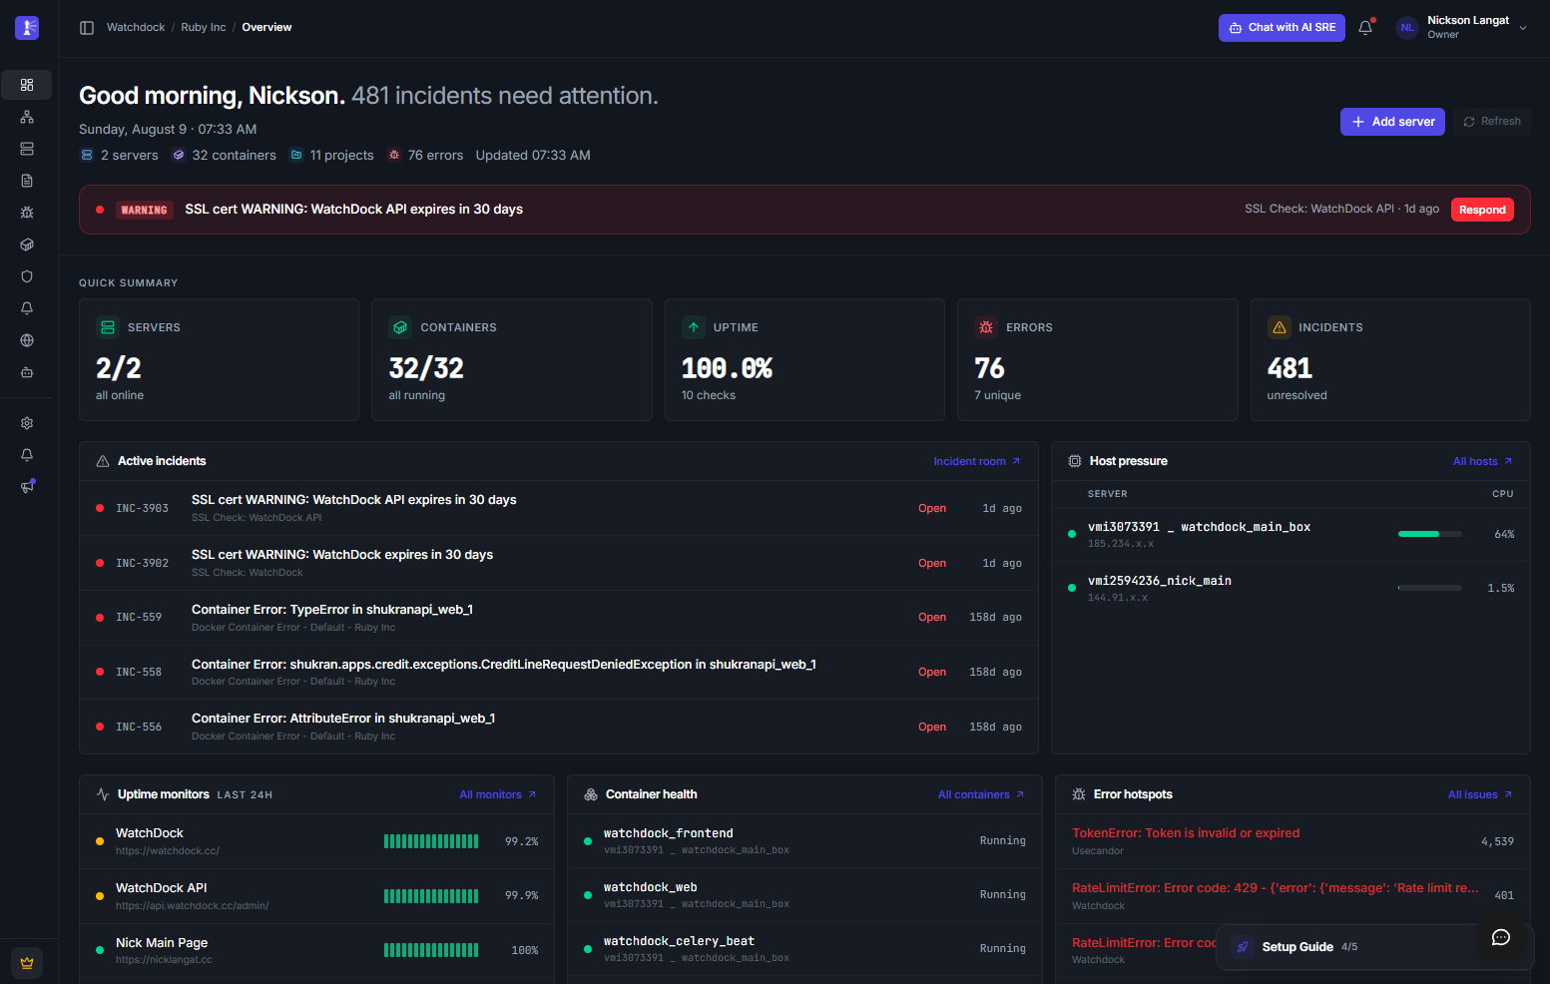Click the WatchDock 99.2% uptime bar
This screenshot has height=984, width=1550.
[x=431, y=841]
